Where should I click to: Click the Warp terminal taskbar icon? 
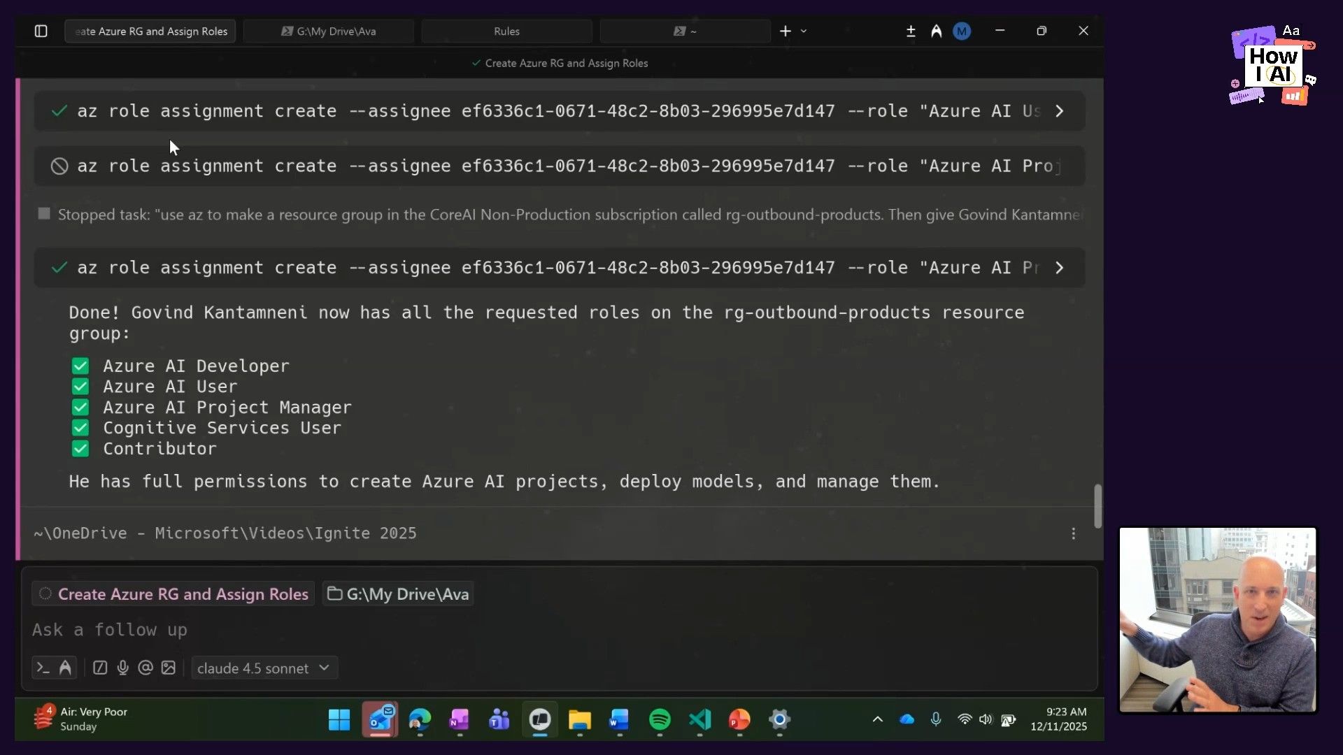coord(540,720)
